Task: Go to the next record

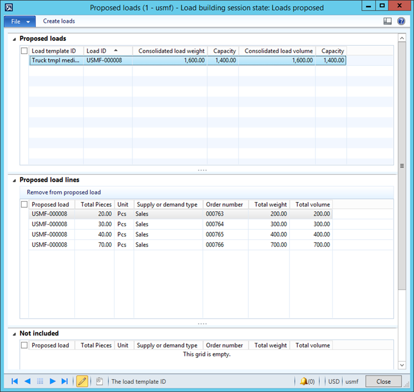Action: point(53,381)
